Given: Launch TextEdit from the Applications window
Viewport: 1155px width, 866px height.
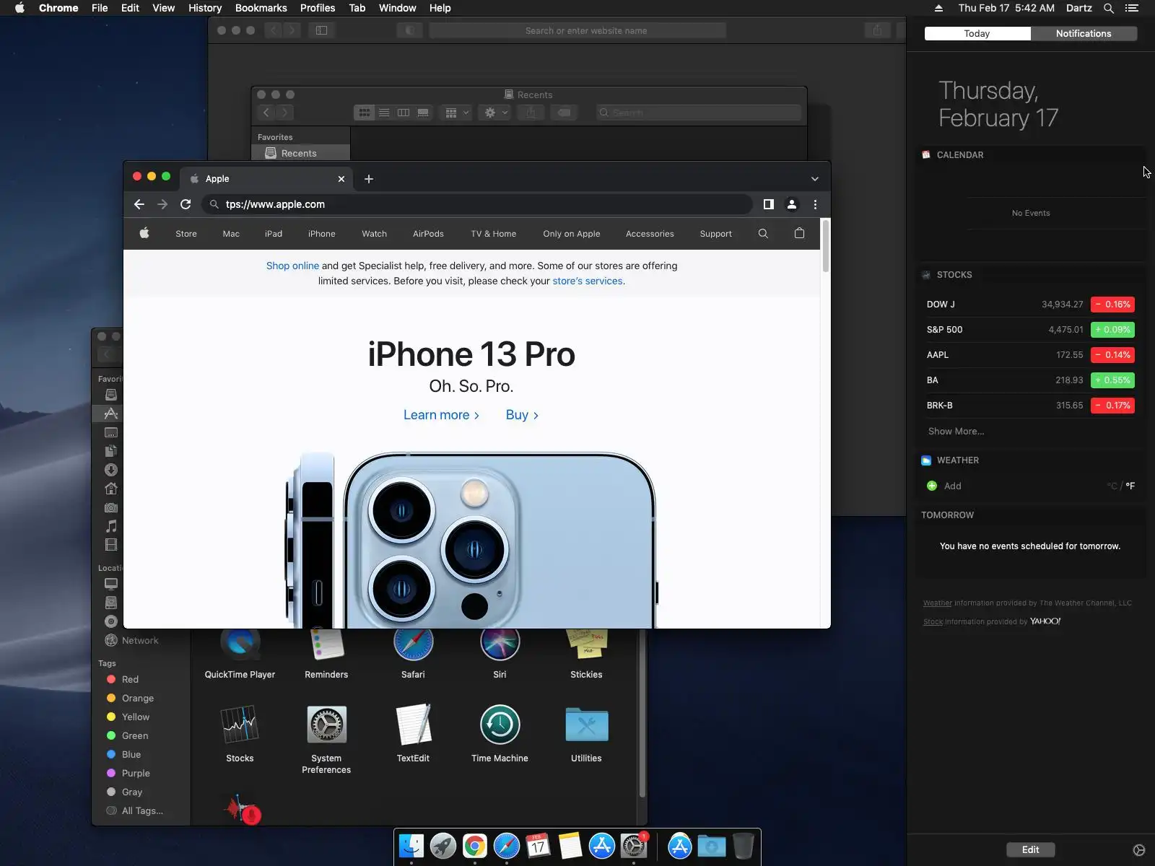Looking at the screenshot, I should click(413, 725).
